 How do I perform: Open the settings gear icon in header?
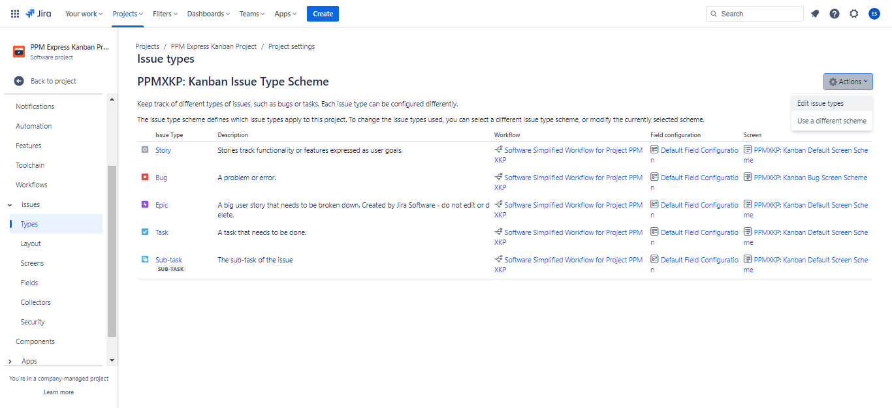tap(854, 14)
